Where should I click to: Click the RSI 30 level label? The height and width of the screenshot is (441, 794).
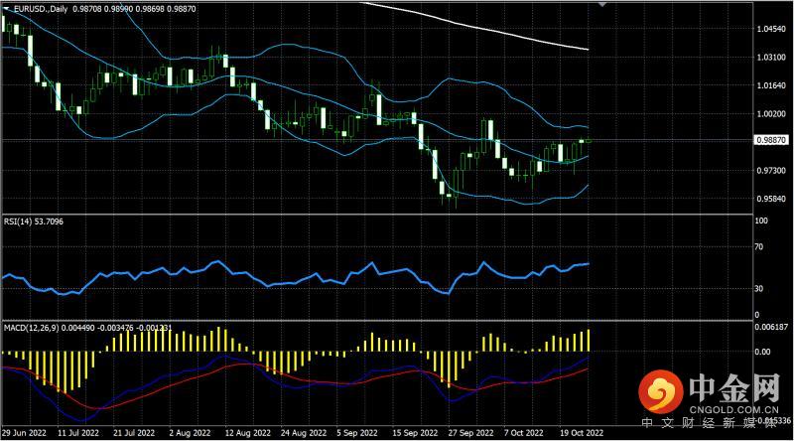[x=758, y=288]
